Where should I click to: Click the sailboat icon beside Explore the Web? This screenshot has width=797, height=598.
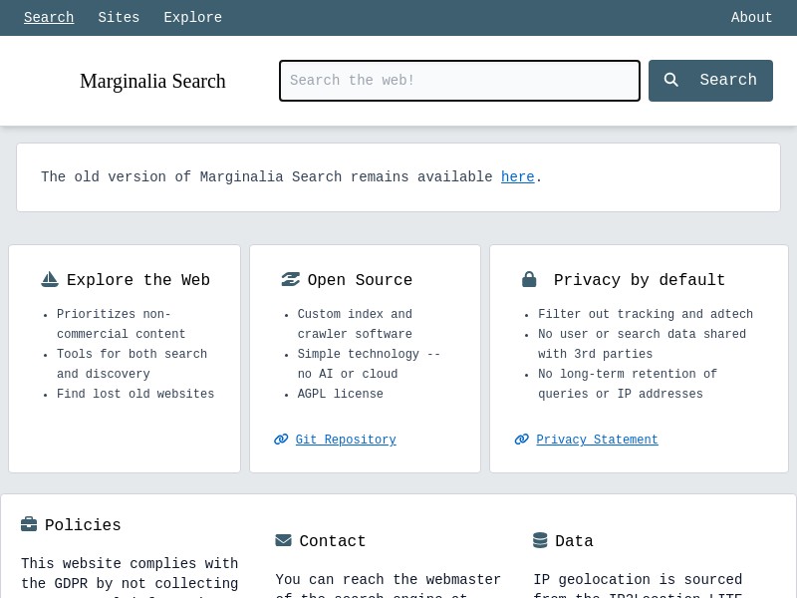50,279
